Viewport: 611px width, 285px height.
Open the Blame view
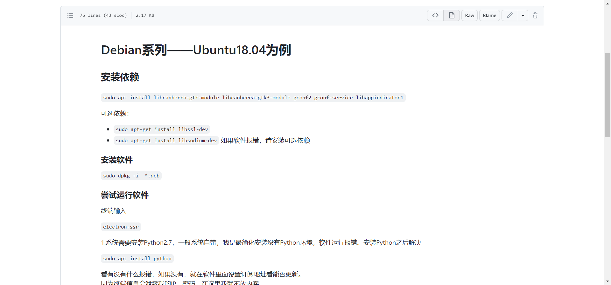[489, 16]
